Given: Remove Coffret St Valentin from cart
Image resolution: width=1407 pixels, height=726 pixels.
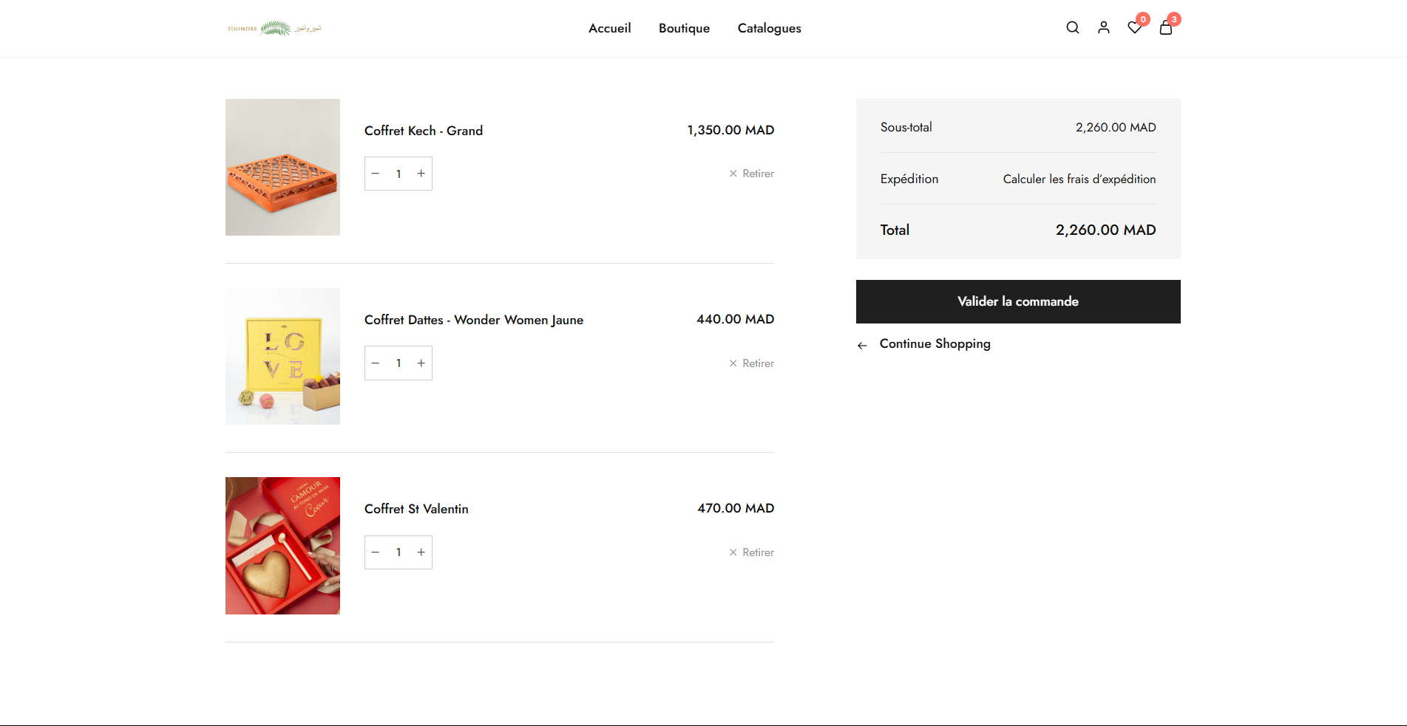Looking at the screenshot, I should [751, 552].
